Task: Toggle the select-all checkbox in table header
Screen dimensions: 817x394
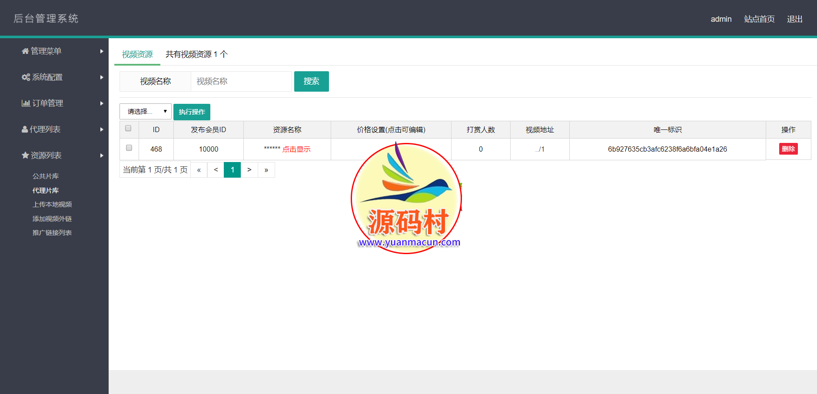Action: coord(128,129)
